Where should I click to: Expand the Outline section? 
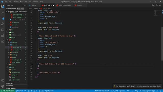click(17, 83)
